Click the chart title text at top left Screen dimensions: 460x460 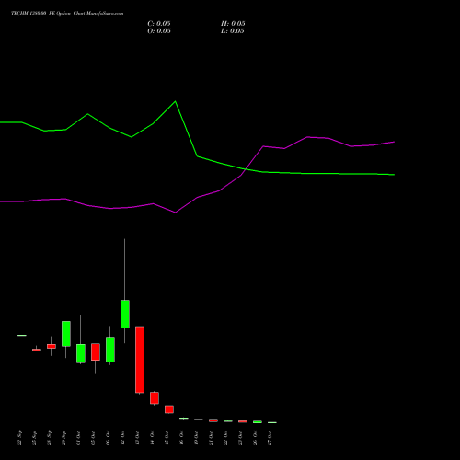click(x=67, y=14)
